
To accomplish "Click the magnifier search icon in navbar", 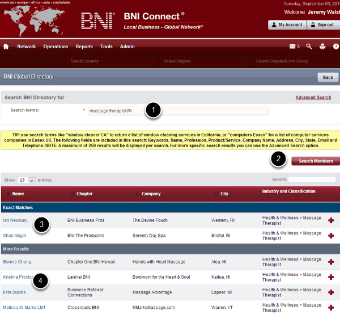I will 309,47.
